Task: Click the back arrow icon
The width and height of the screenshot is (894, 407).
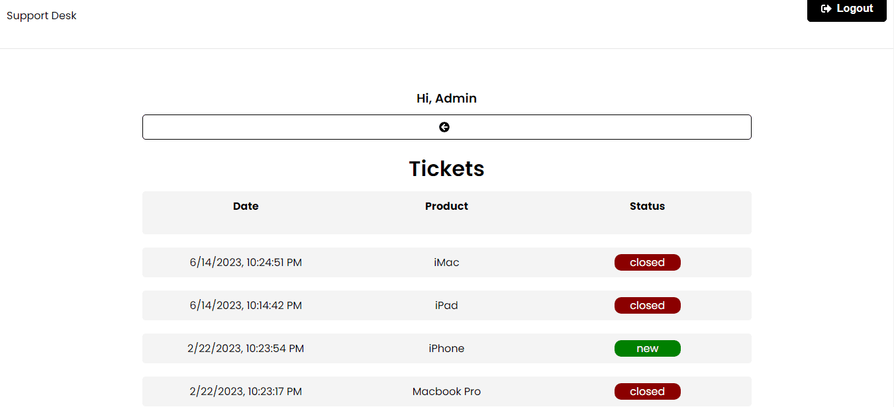Action: 444,127
